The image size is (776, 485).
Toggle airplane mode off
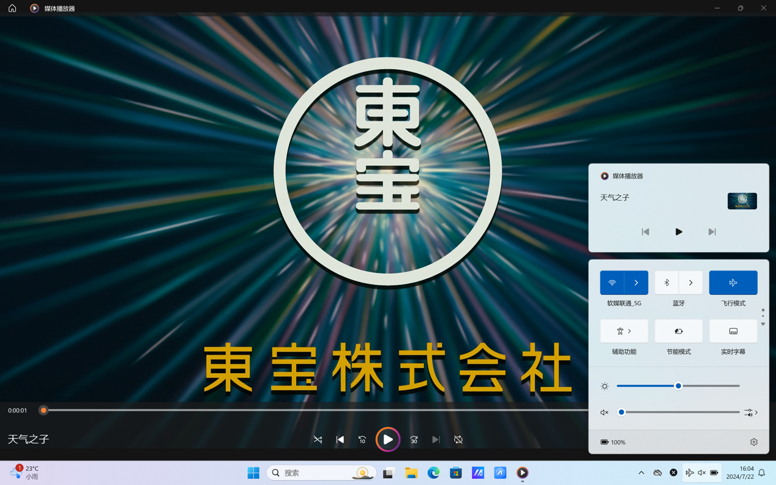tap(733, 283)
